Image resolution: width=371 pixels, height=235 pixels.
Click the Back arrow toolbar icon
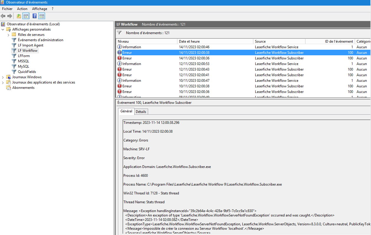pyautogui.click(x=3, y=16)
